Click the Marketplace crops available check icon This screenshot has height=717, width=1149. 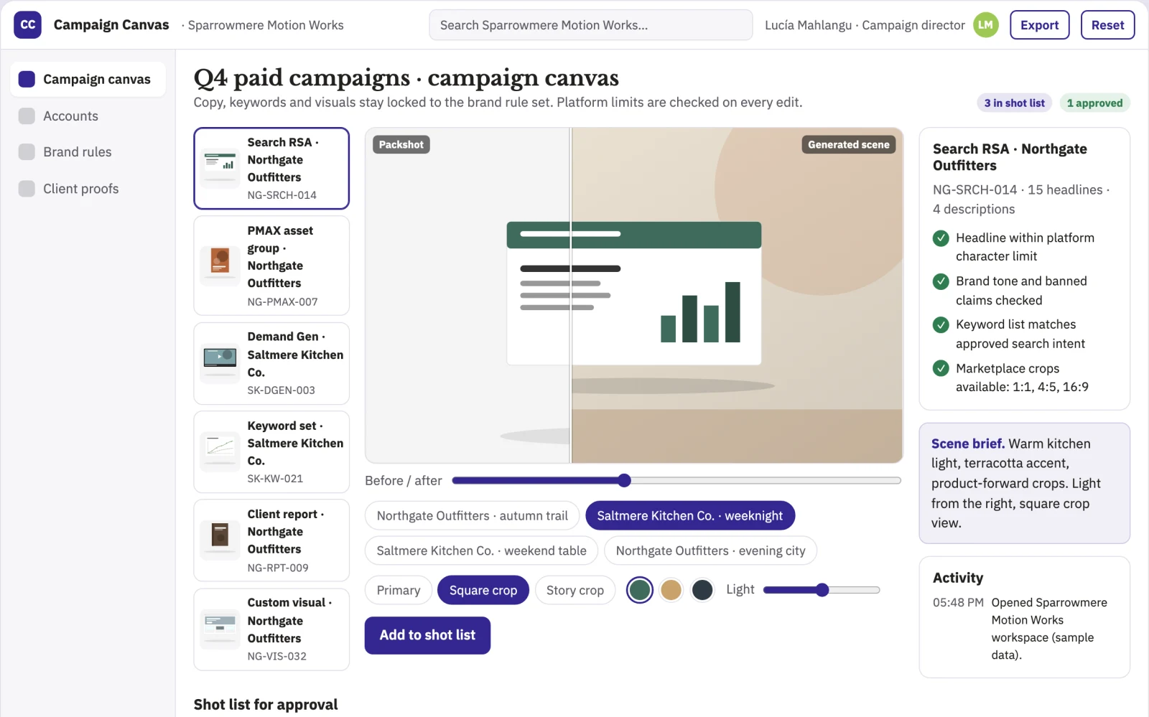pos(941,369)
